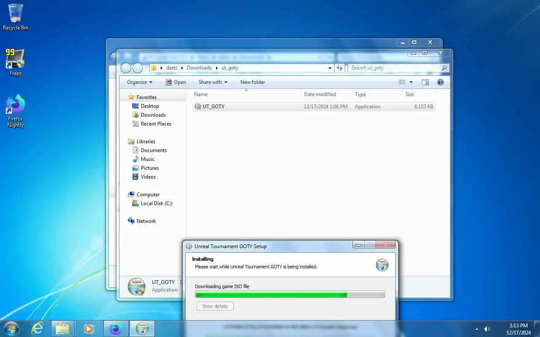Open the Documents library
Image resolution: width=540 pixels, height=337 pixels.
click(154, 150)
